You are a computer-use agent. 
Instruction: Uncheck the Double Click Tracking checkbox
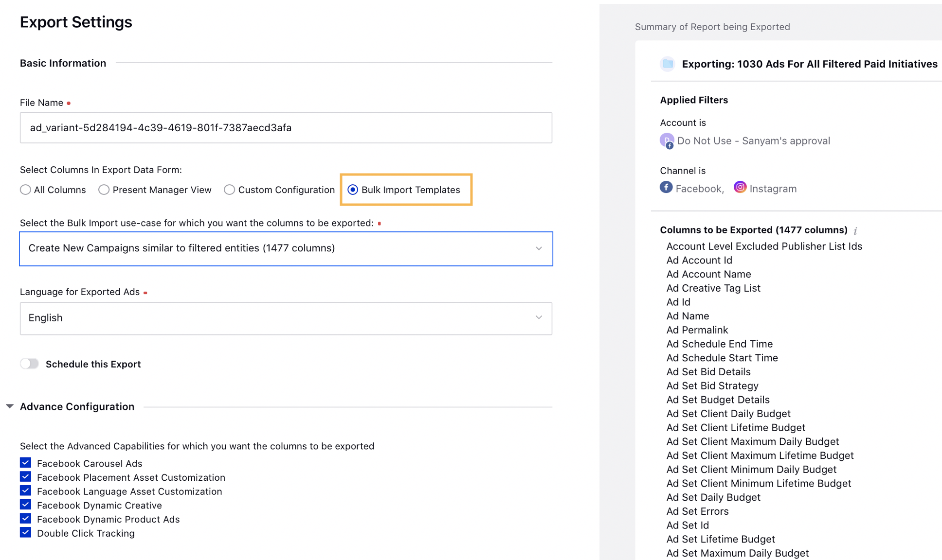(x=25, y=532)
